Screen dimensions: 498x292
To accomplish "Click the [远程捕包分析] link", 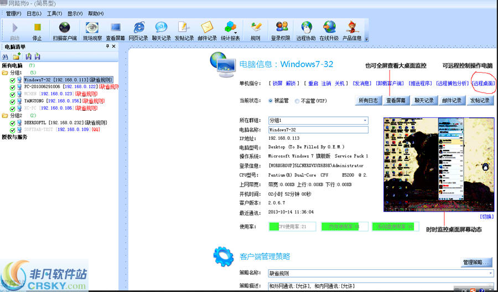I will [x=452, y=83].
